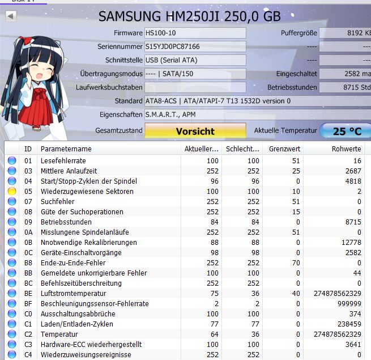Click the Eigenschaften field S.M.A.R.T., APM
Viewport: 371px width, 360px height.
coord(258,115)
